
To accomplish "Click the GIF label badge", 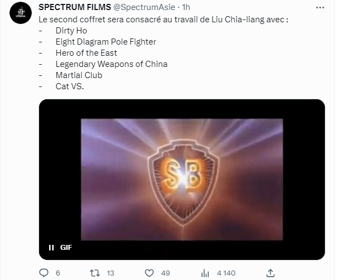I will [66, 248].
